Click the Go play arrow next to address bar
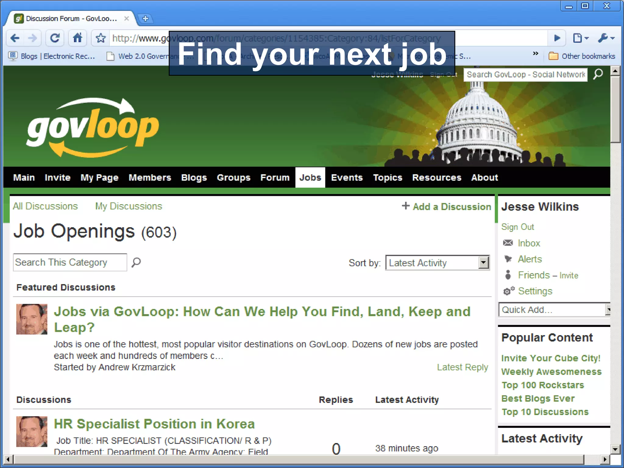624x468 pixels. tap(557, 38)
